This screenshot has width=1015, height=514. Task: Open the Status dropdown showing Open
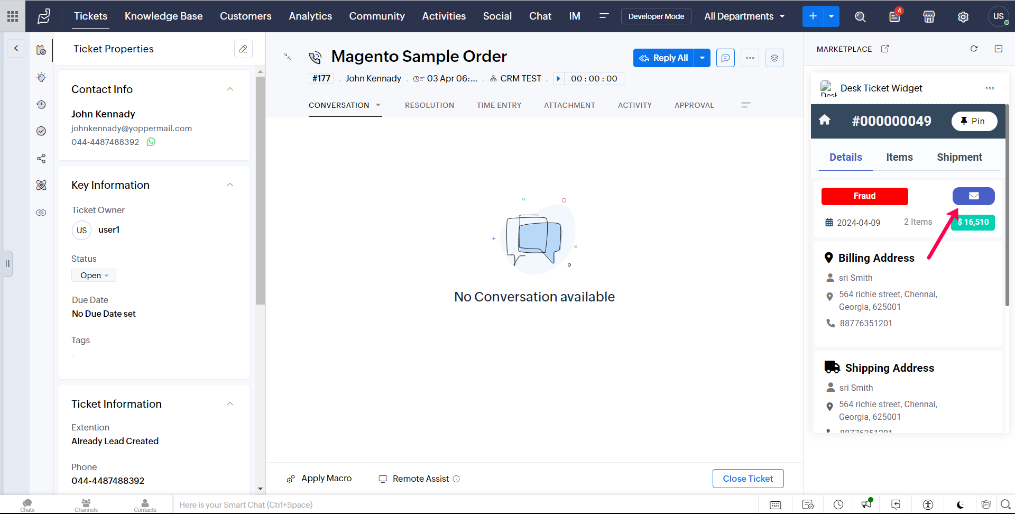tap(94, 276)
